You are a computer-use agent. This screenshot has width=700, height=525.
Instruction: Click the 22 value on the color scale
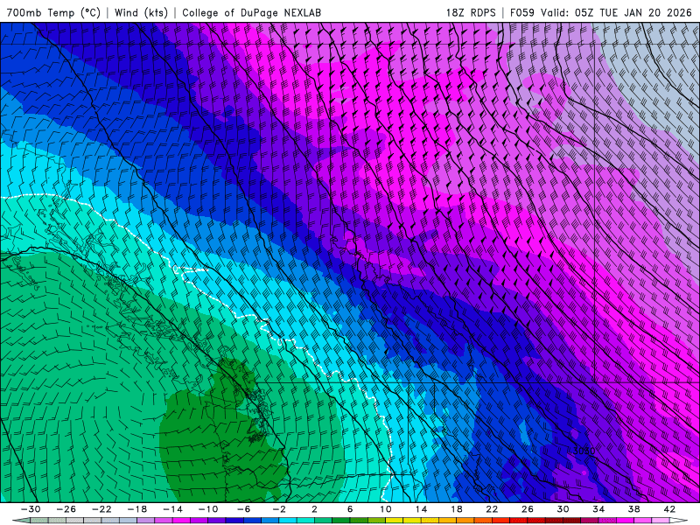click(492, 509)
